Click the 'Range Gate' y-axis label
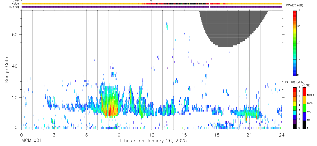The image size is (317, 146). click(x=6, y=70)
